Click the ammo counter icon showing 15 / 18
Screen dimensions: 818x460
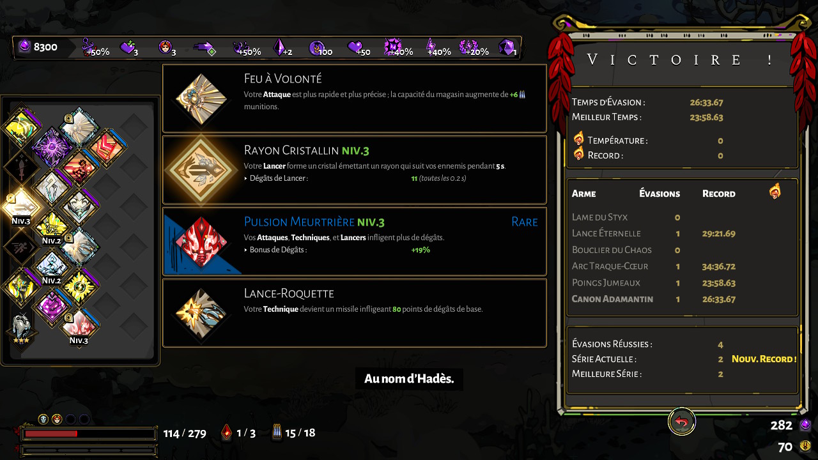coord(277,433)
